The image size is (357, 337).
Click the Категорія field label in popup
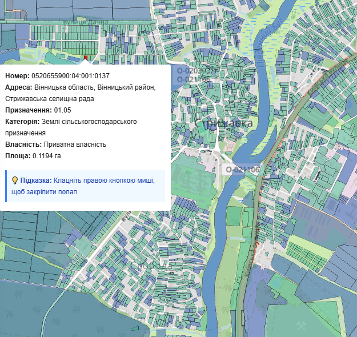click(22, 122)
